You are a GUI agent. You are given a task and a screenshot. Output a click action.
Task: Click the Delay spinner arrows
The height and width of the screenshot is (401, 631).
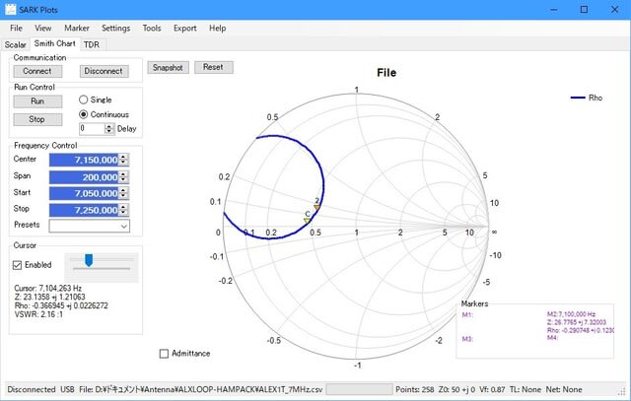109,129
